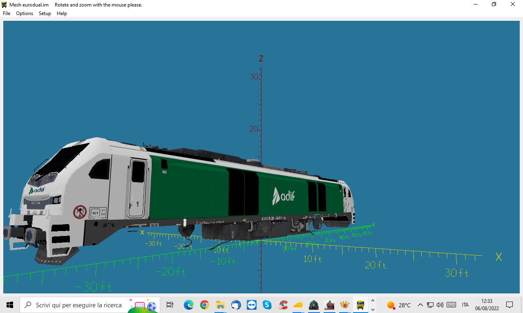Click the active yellow train mesh viewer taskbar icon
This screenshot has height=313, width=523.
tap(360, 305)
